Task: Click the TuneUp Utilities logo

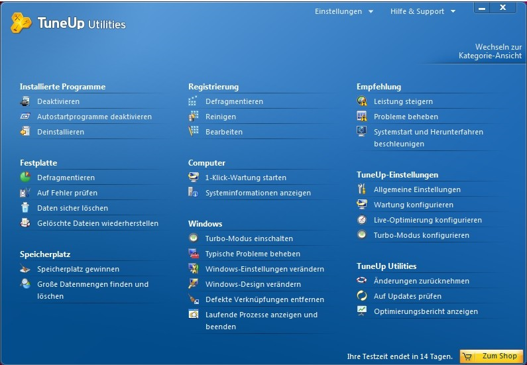Action: click(68, 24)
